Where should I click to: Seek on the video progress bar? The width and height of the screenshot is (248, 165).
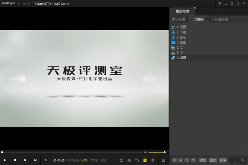[72, 152]
